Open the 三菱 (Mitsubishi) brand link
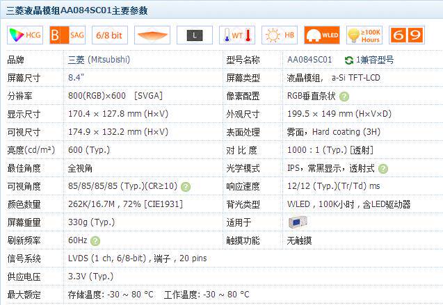 tap(99, 60)
